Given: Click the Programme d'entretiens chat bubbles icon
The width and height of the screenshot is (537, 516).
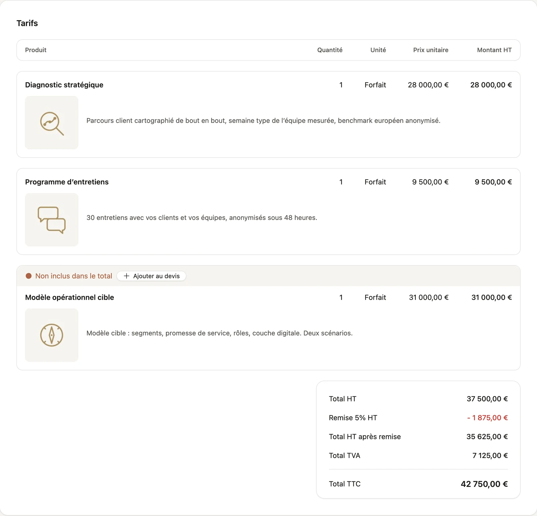Looking at the screenshot, I should point(52,220).
